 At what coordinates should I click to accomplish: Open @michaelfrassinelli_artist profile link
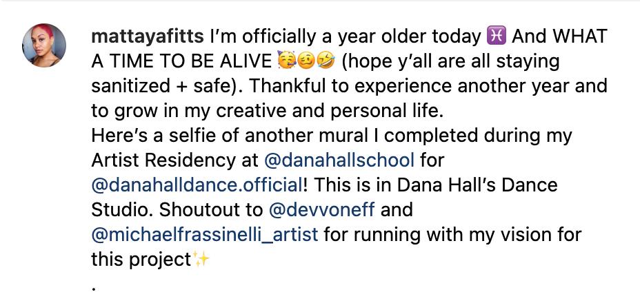pyautogui.click(x=204, y=234)
